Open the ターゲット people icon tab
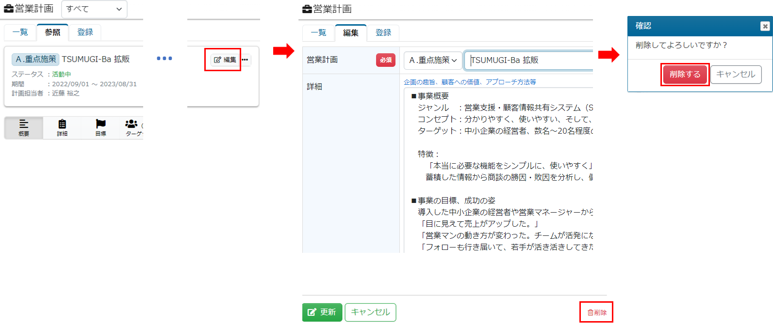The image size is (773, 325). tap(132, 128)
